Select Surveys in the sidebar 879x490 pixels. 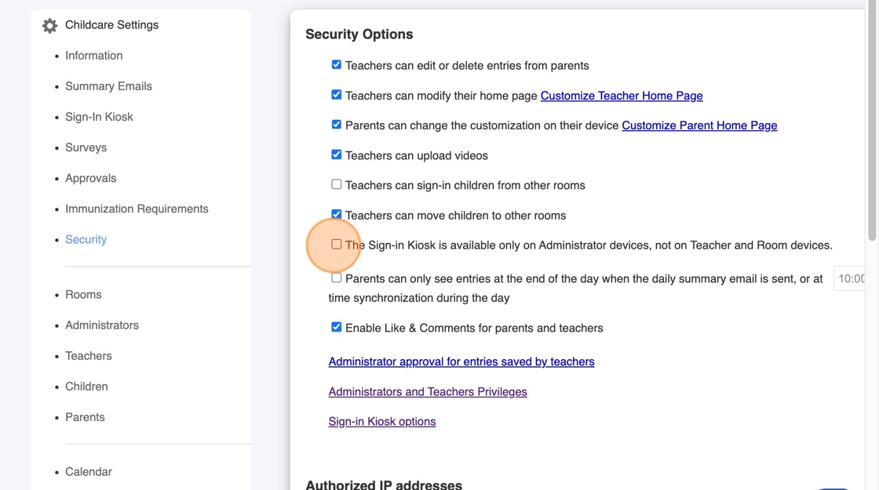[86, 147]
